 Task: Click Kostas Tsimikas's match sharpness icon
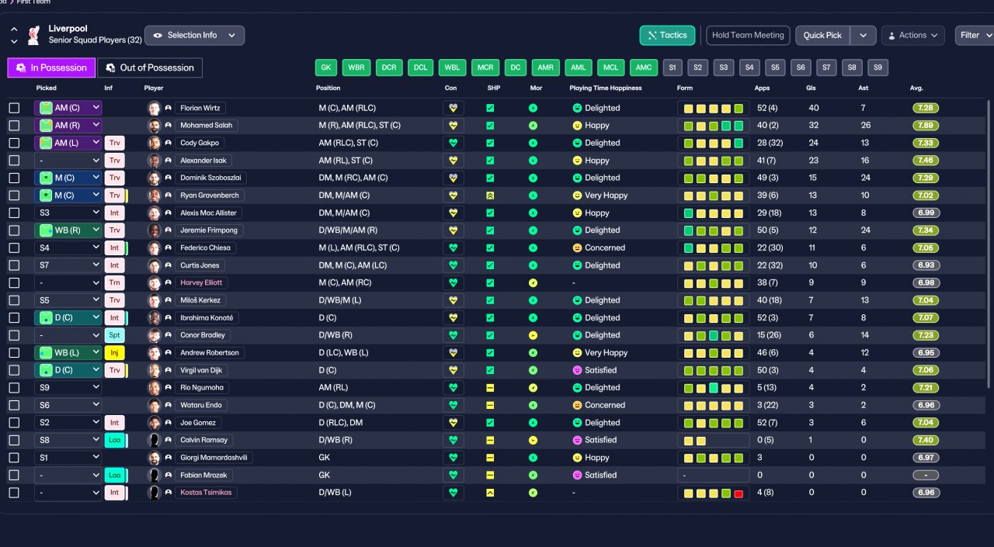pyautogui.click(x=490, y=493)
